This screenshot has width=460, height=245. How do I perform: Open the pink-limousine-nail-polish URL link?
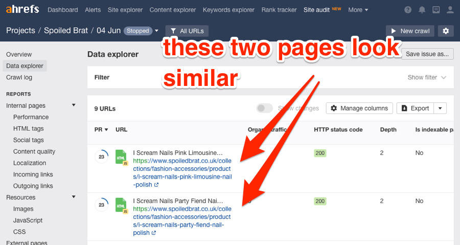tap(182, 173)
